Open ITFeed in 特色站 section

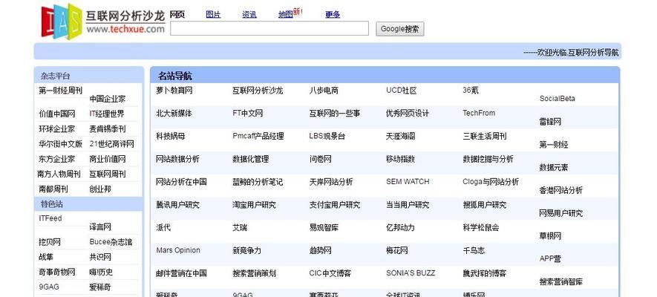coord(50,218)
